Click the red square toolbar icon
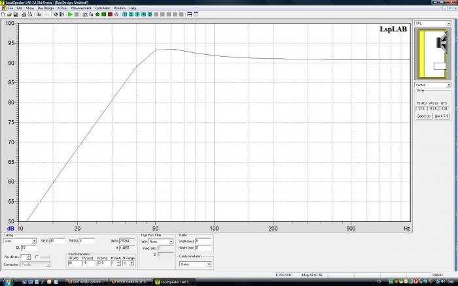 [110, 14]
